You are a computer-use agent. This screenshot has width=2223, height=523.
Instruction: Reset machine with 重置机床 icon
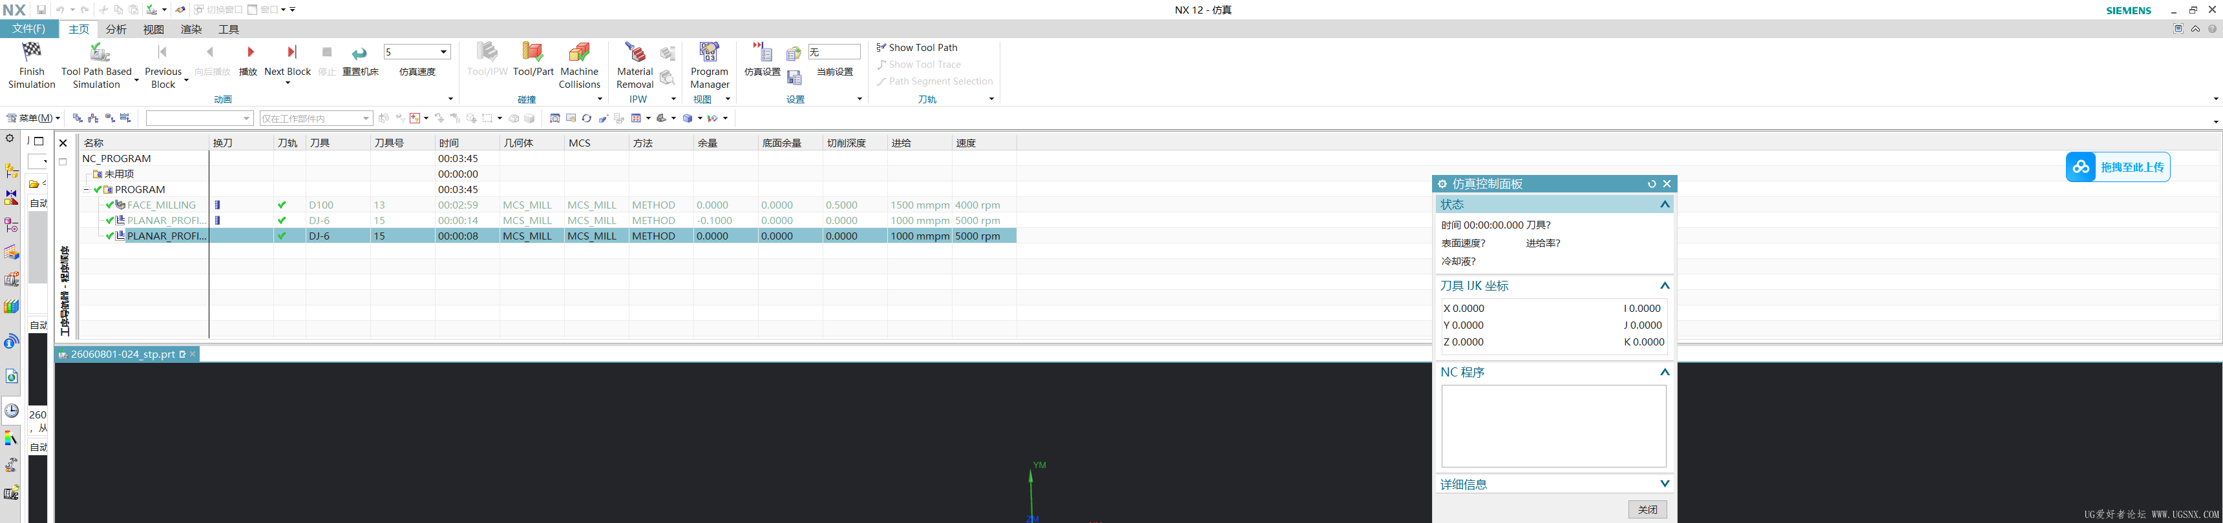(360, 52)
